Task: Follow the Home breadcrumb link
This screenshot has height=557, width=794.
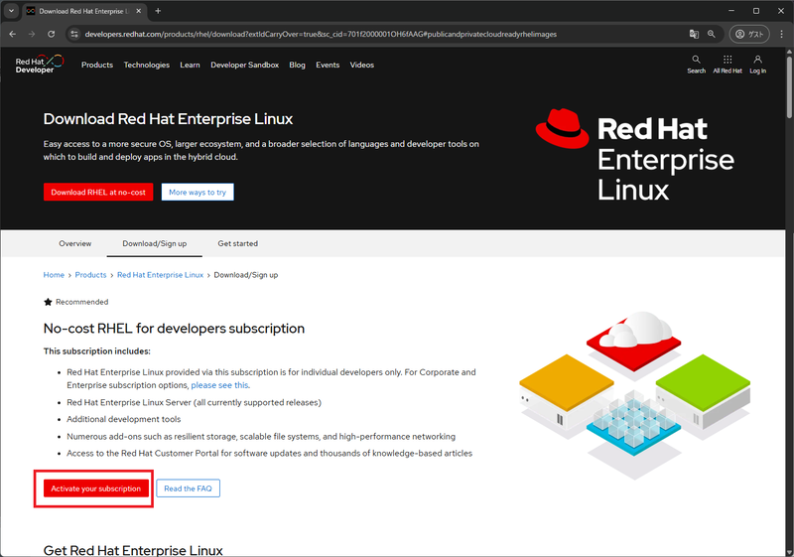Action: click(x=54, y=275)
